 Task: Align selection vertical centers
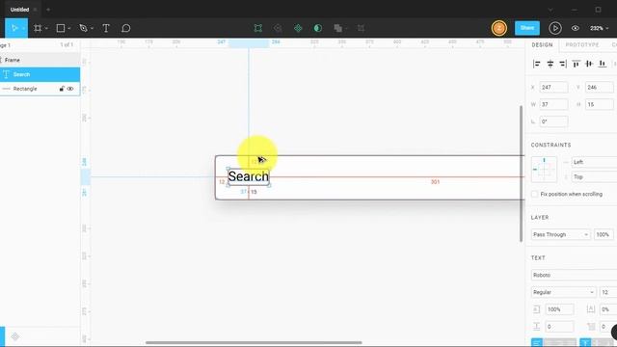[x=589, y=64]
